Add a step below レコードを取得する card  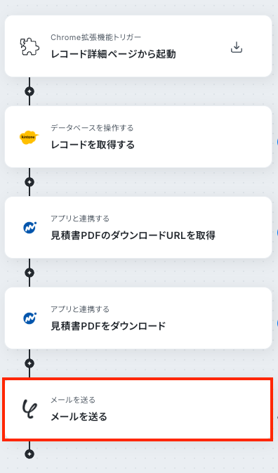(x=29, y=182)
